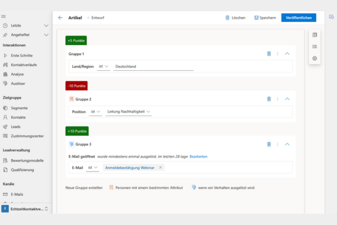Open the Leitung Nachhaltigkeit dropdown
The height and width of the screenshot is (225, 337).
[x=129, y=112]
